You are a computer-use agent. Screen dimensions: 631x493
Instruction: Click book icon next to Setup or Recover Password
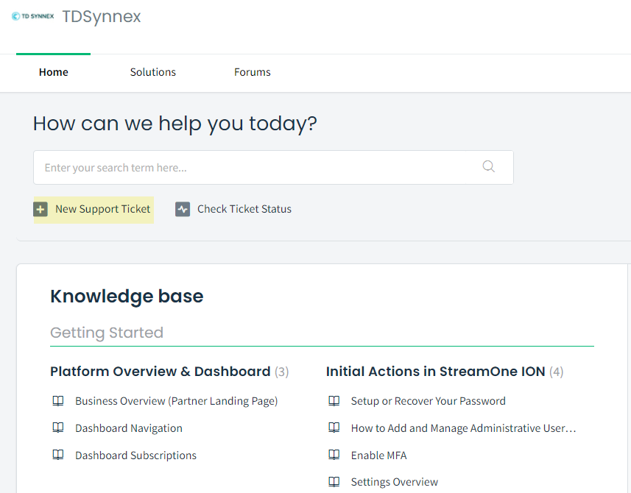(334, 401)
